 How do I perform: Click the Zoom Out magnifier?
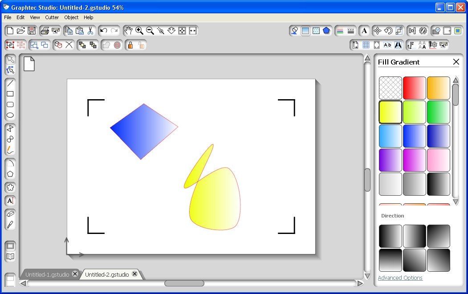[150, 31]
